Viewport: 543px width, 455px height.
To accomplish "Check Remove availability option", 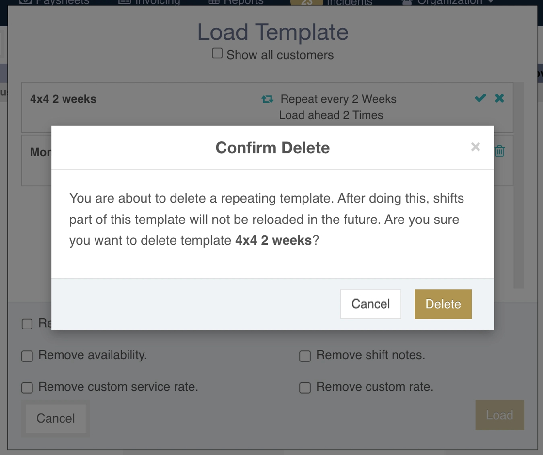I will click(27, 356).
